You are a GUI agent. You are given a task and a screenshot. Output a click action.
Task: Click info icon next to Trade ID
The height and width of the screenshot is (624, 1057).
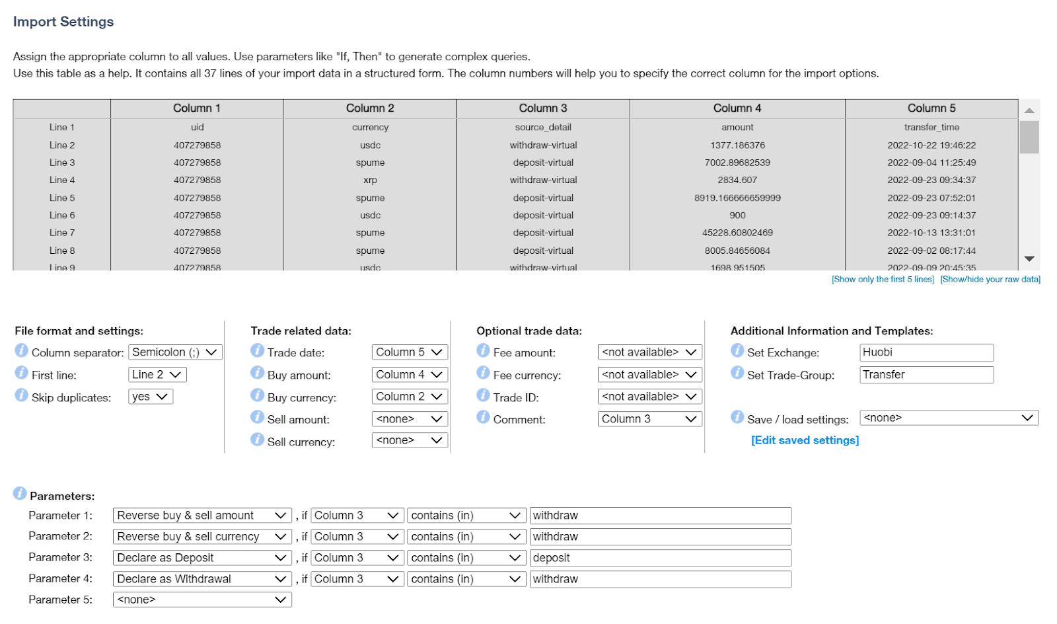(483, 395)
